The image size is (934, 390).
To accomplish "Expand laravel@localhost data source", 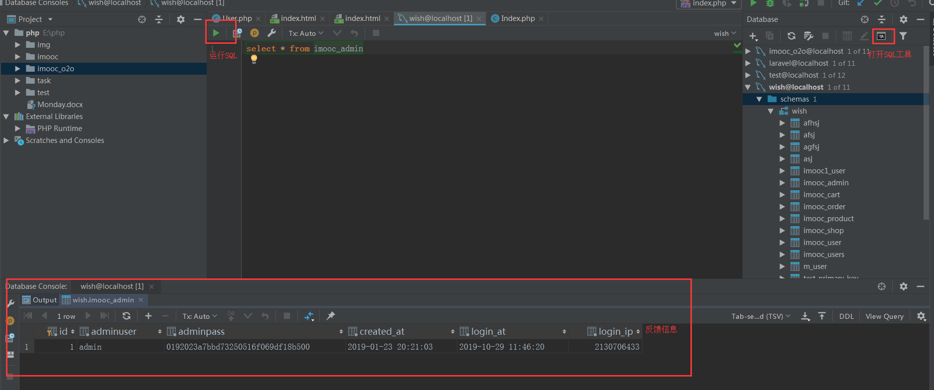I will pyautogui.click(x=748, y=63).
